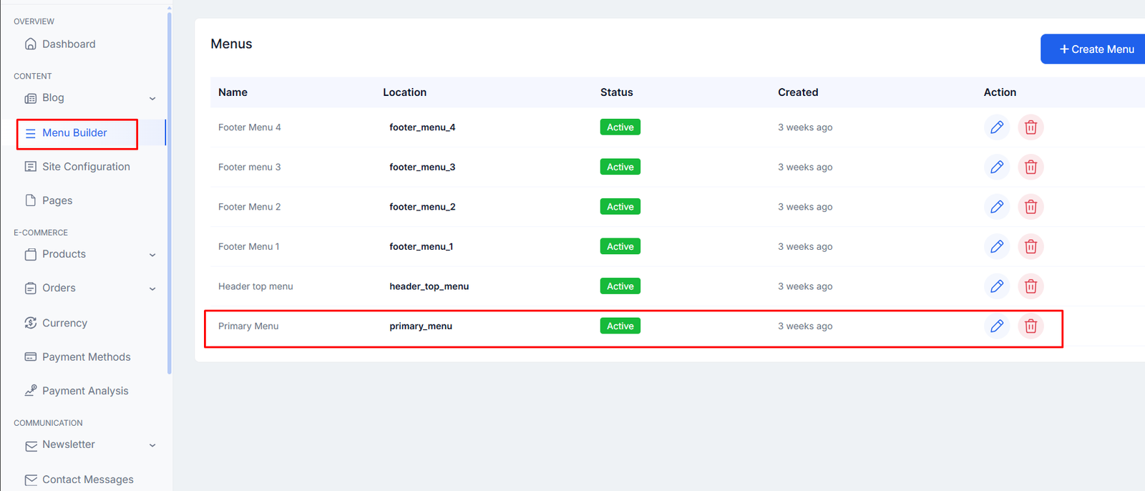This screenshot has width=1145, height=491.
Task: Click the Dashboard home icon
Action: [x=31, y=44]
